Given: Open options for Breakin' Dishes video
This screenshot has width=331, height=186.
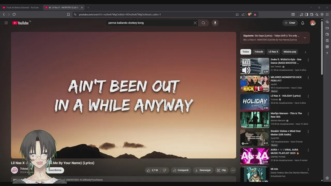Looking at the screenshot, I should (x=308, y=132).
